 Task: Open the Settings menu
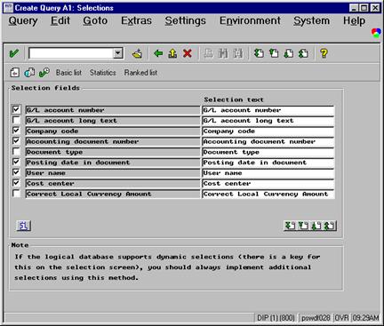(186, 21)
